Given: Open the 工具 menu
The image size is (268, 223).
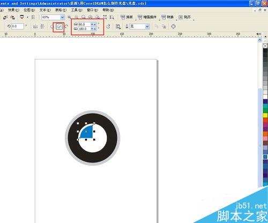Looking at the screenshot, I should pyautogui.click(x=77, y=10).
